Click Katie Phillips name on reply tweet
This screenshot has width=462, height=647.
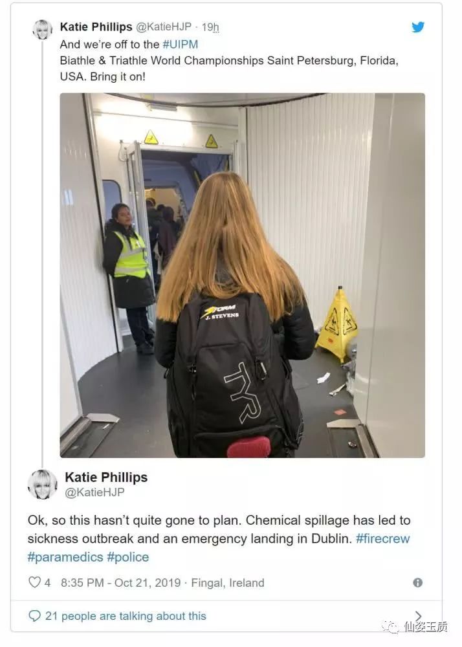click(x=106, y=477)
